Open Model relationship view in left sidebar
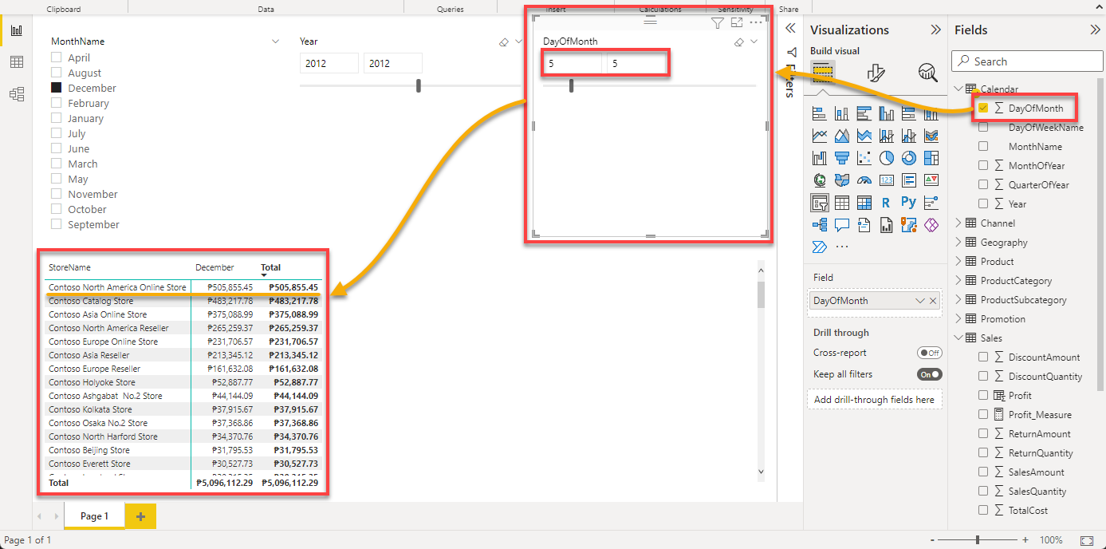 click(x=16, y=94)
